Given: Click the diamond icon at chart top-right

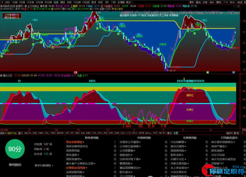Looking at the screenshot, I should [x=234, y=6].
